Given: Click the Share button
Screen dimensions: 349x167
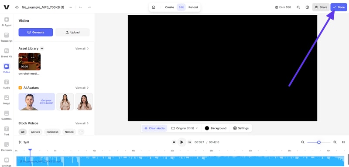Looking at the screenshot, I should point(321,7).
